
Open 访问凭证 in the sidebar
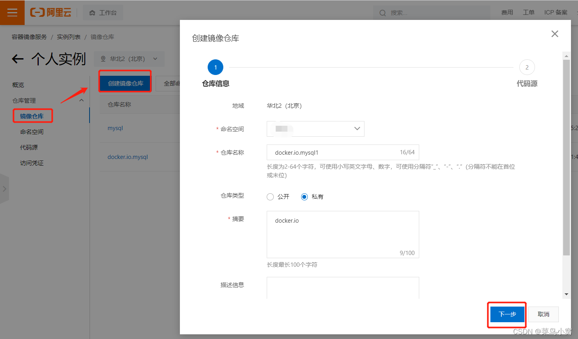(x=32, y=163)
